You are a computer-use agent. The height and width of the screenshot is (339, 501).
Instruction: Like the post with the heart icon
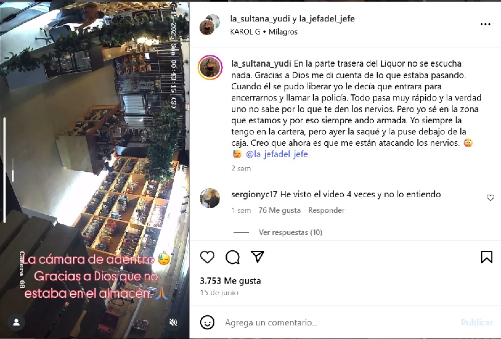coord(207,257)
